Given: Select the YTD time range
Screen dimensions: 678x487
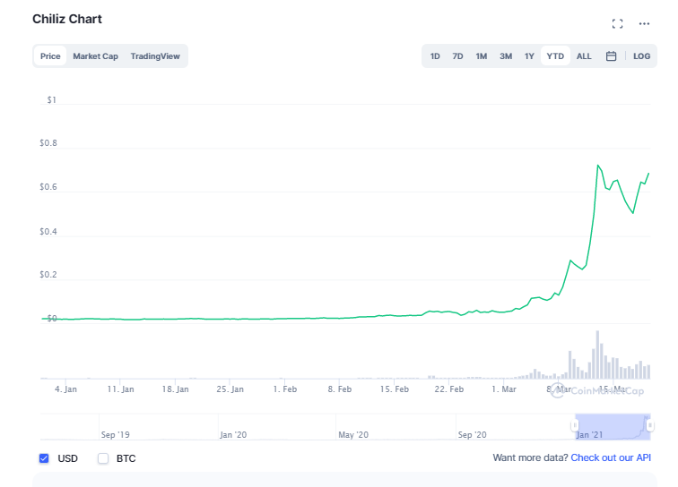Looking at the screenshot, I should (555, 56).
